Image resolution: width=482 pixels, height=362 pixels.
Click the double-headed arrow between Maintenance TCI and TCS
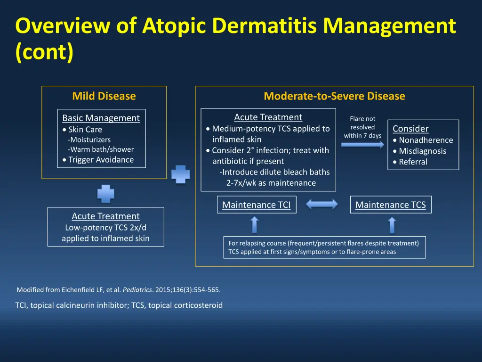pos(322,204)
